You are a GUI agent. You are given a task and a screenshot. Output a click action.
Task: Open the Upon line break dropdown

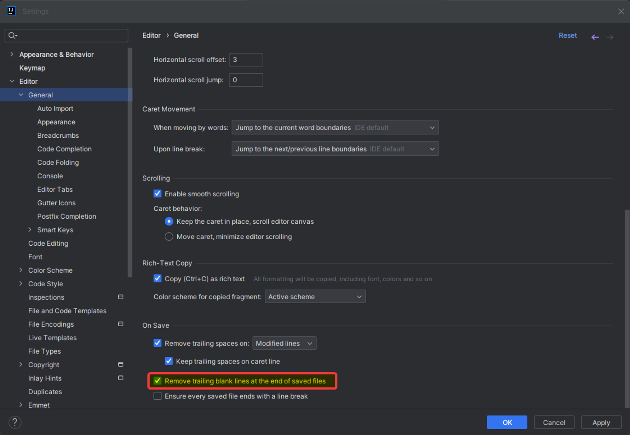(335, 149)
